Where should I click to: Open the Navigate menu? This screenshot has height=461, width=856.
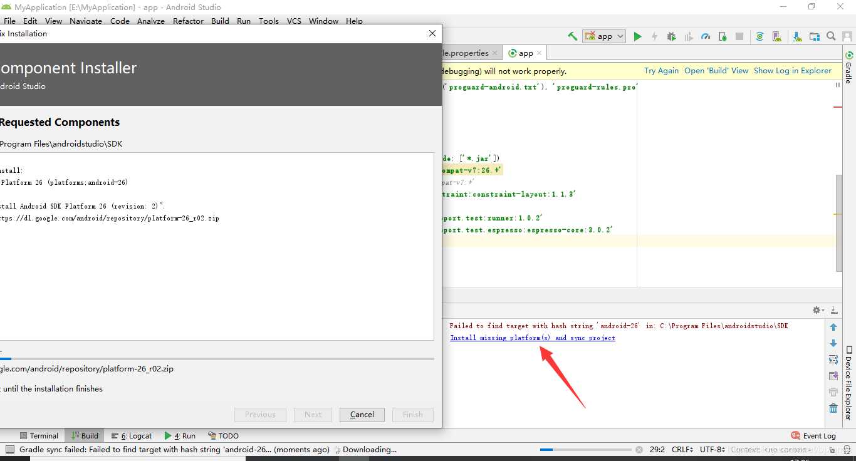coord(86,21)
